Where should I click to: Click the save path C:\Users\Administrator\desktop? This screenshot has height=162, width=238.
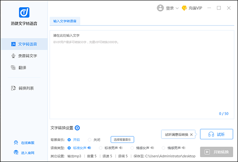(170, 156)
